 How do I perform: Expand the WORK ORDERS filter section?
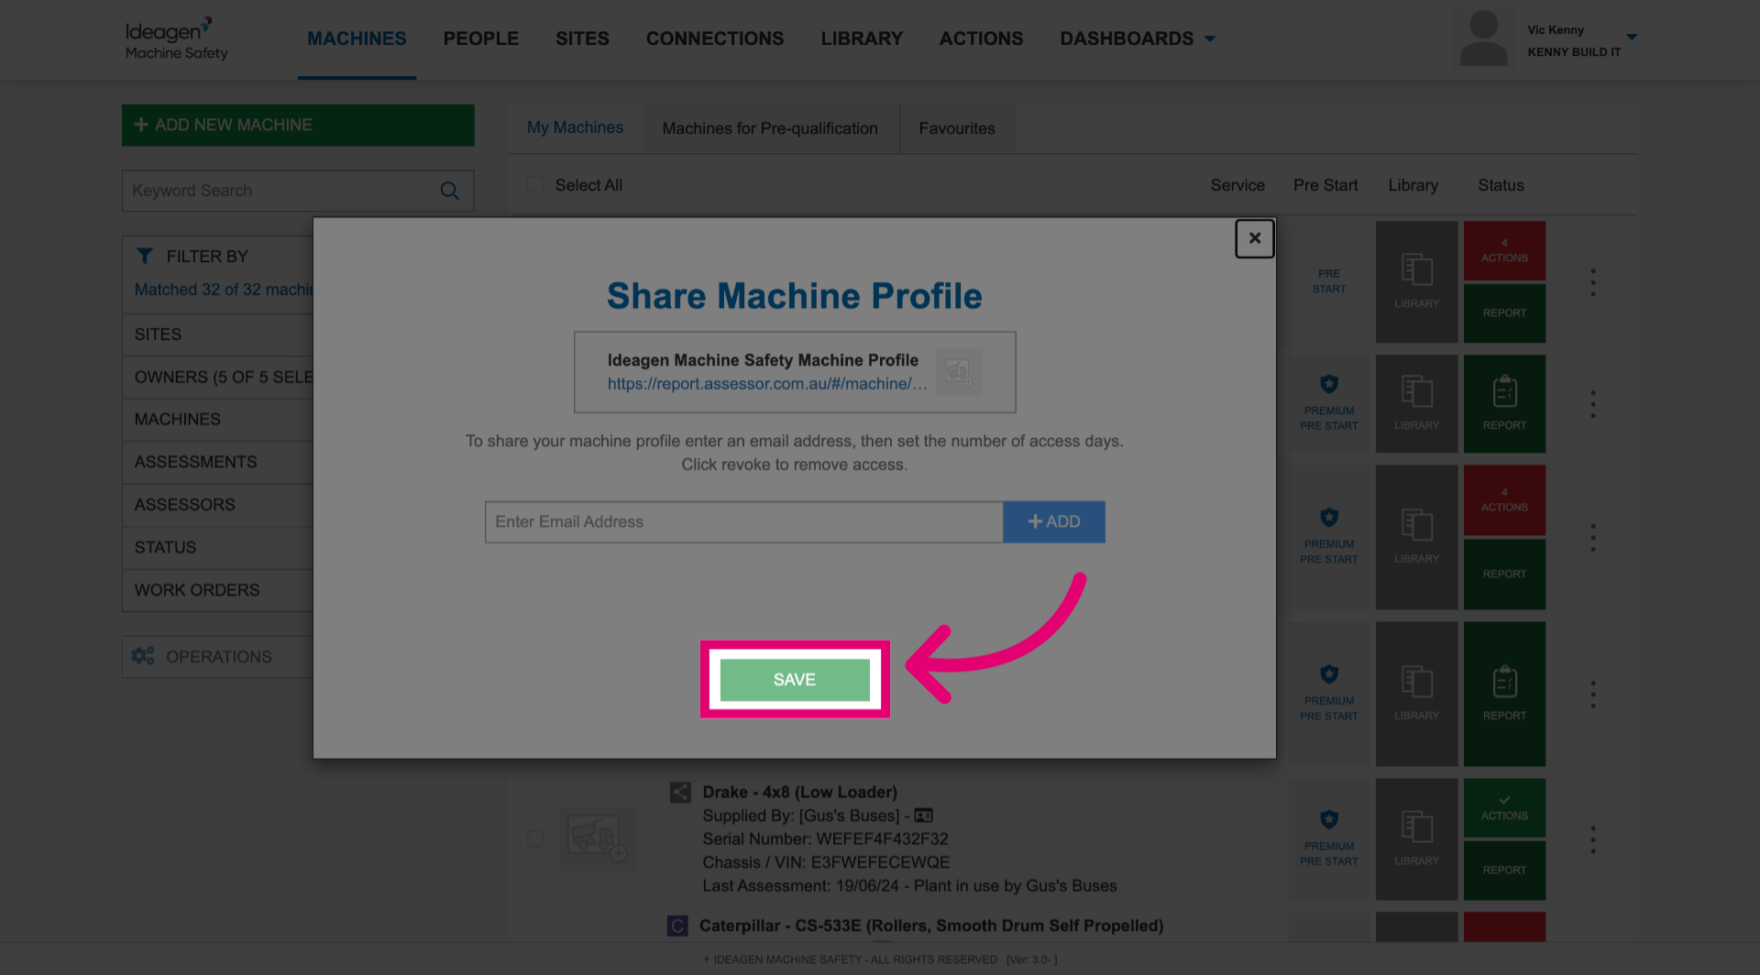point(218,590)
